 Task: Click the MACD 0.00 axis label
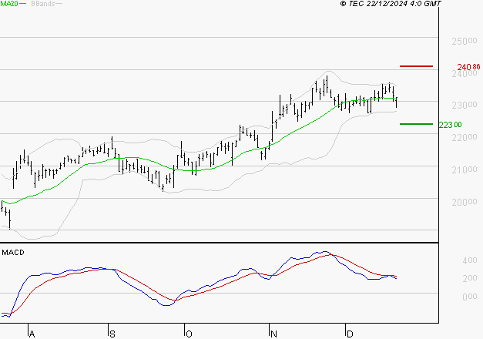pyautogui.click(x=470, y=297)
